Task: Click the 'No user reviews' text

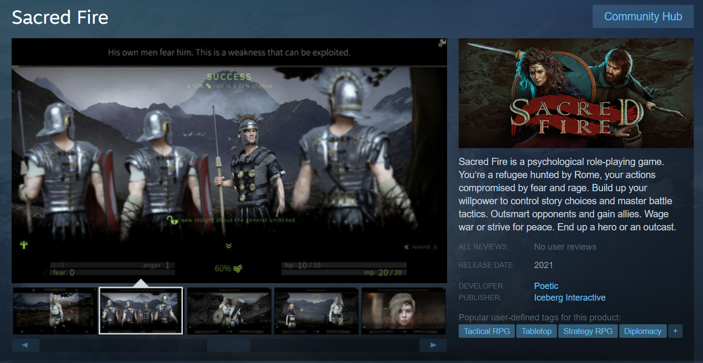Action: pyautogui.click(x=565, y=247)
